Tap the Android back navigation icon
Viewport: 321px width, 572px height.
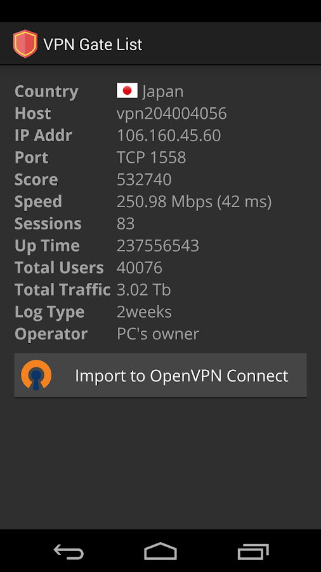pos(69,551)
